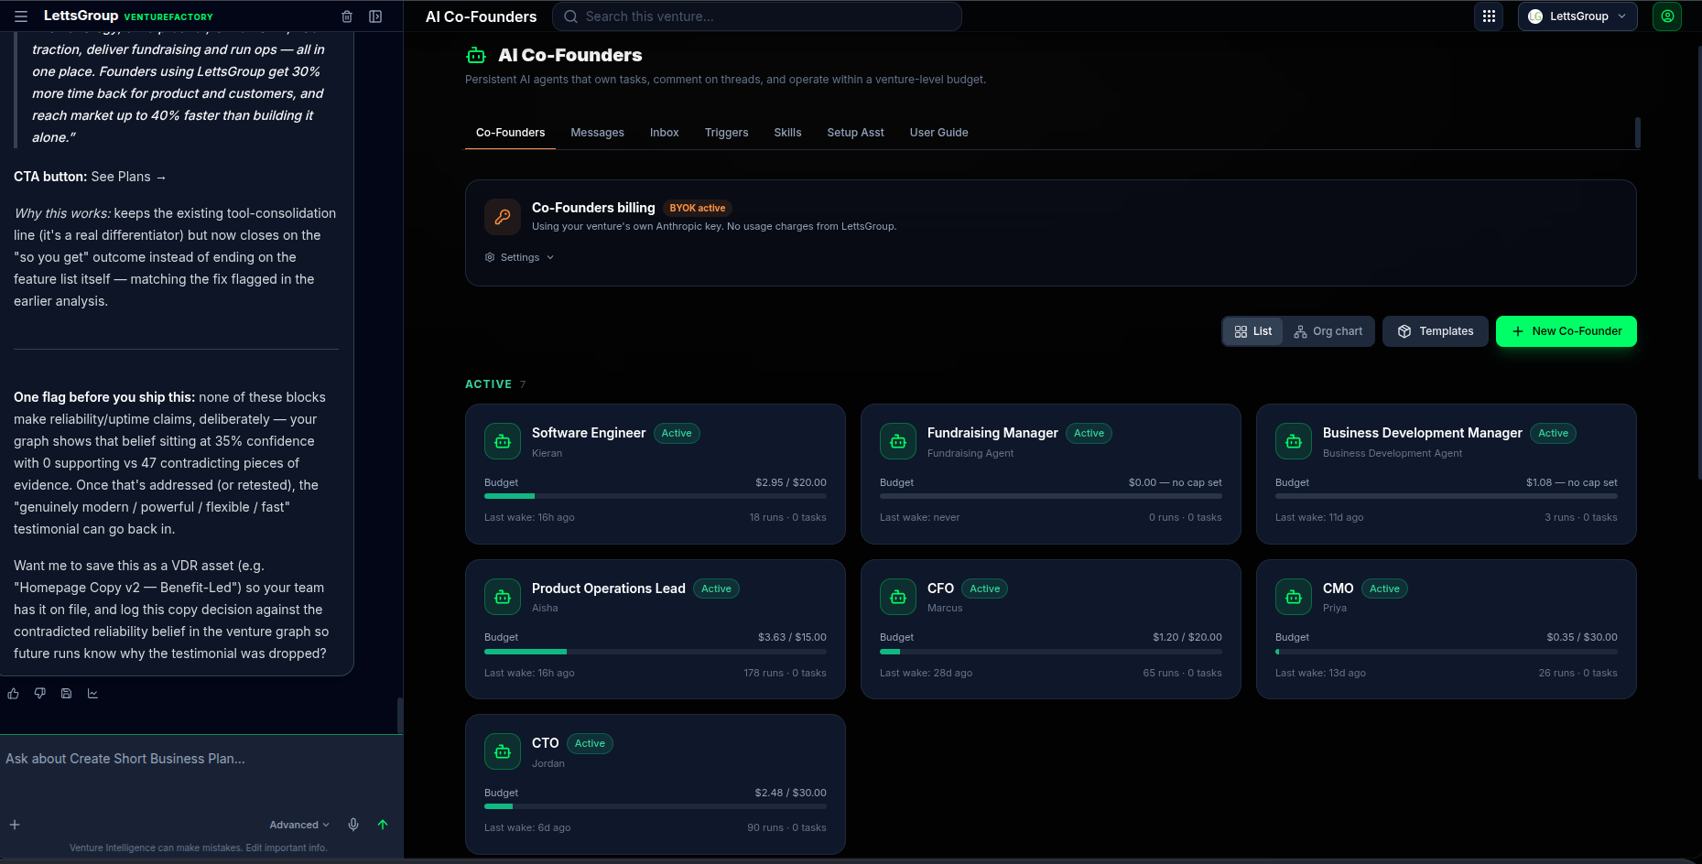Save the chat reply with save icon
1702x864 pixels.
[66, 694]
